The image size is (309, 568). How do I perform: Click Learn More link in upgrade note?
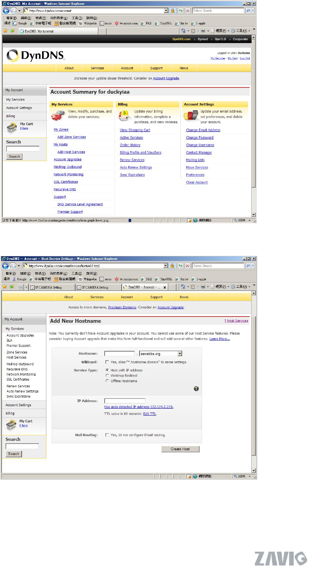pos(219,339)
